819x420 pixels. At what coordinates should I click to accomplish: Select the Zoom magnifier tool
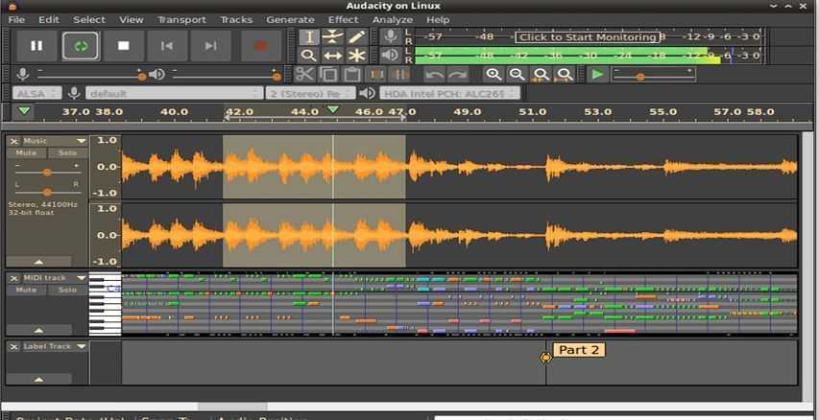click(x=309, y=56)
